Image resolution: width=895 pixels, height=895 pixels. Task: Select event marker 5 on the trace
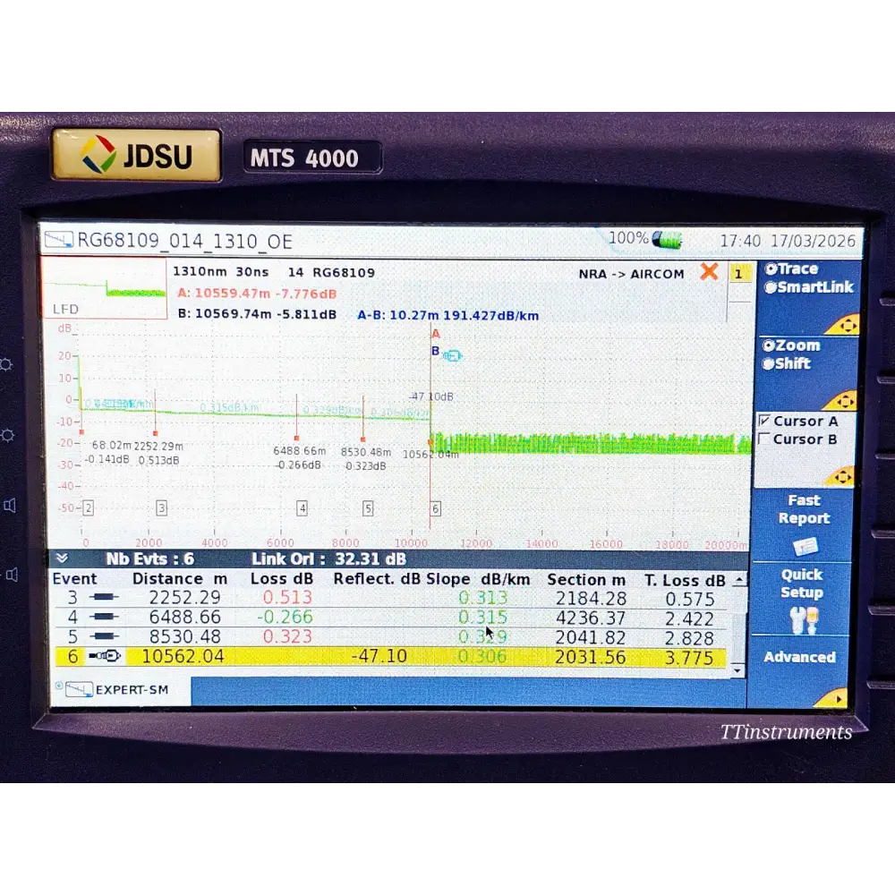tap(368, 508)
